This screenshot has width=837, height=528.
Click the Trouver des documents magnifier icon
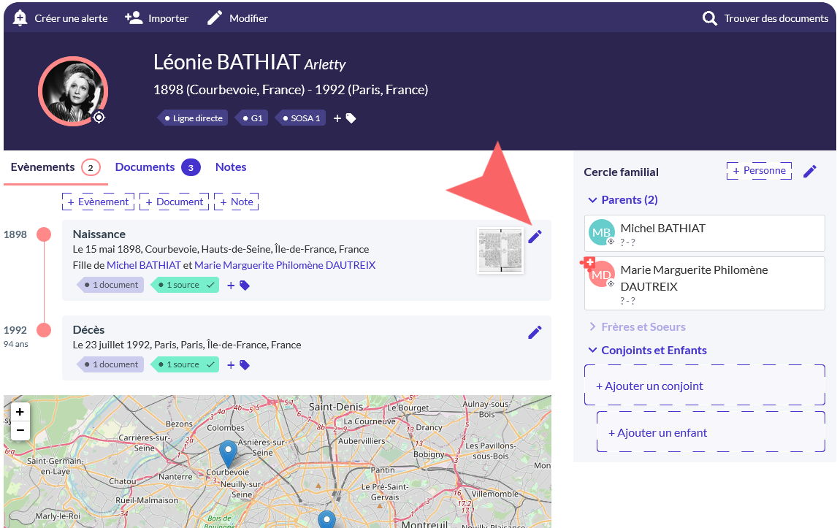coord(709,19)
